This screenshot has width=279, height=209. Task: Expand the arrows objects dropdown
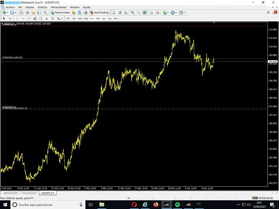click(62, 18)
